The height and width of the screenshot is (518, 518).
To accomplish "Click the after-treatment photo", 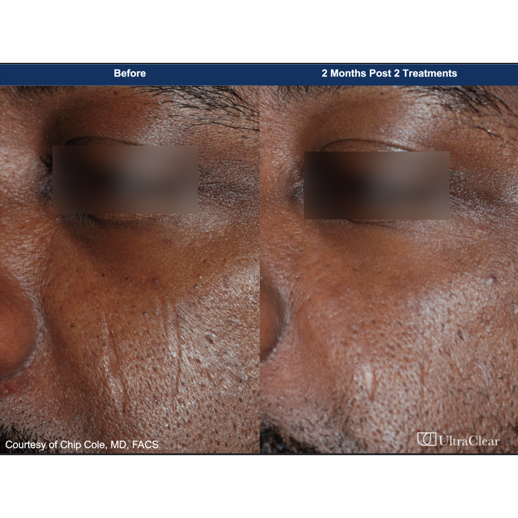I will point(389,269).
